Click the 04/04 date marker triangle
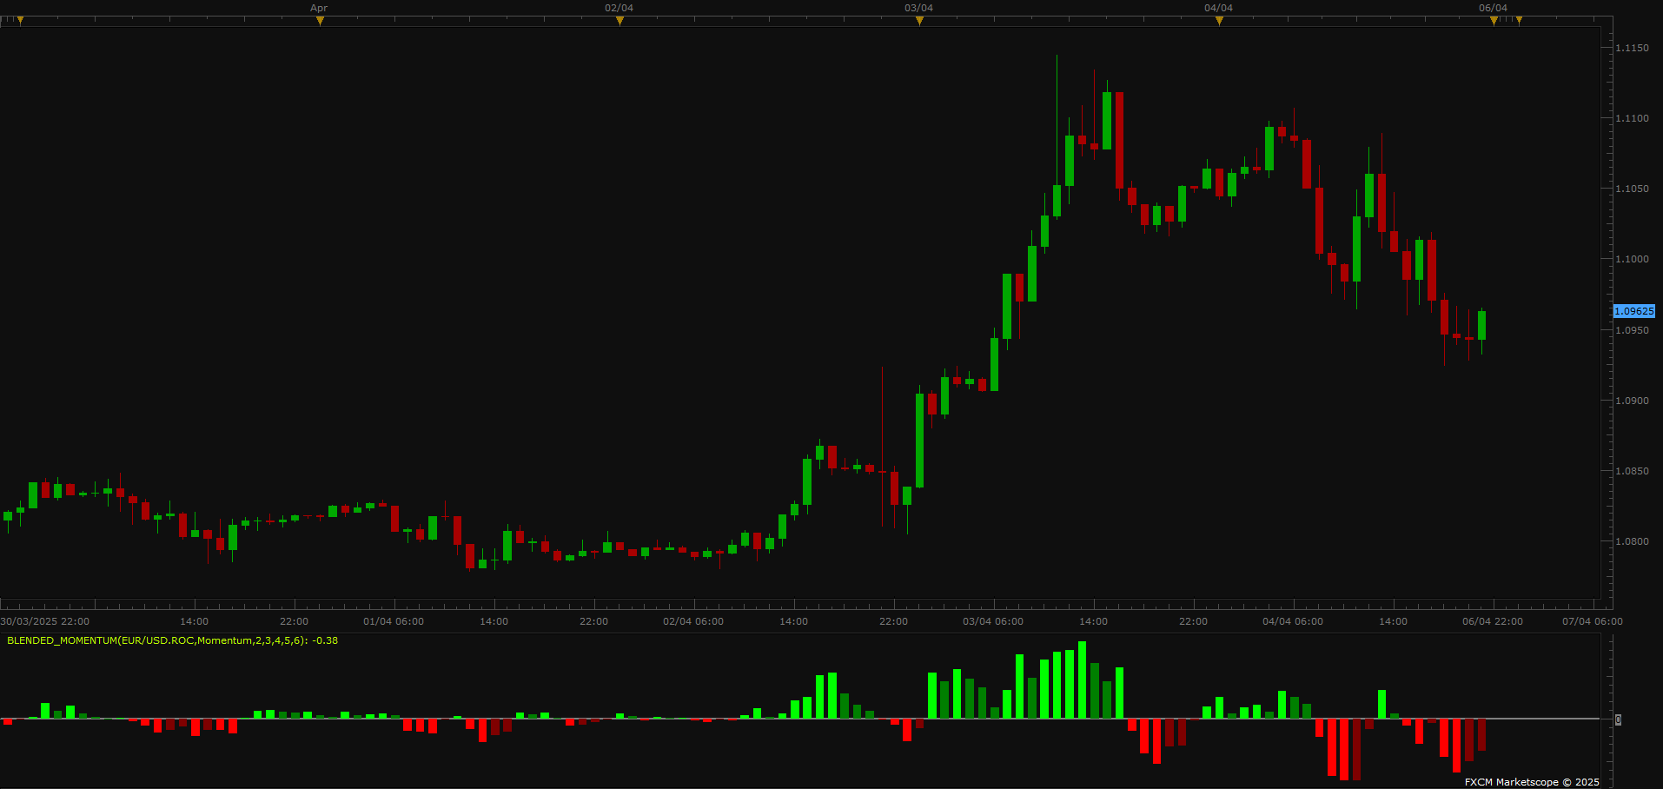 [1219, 21]
